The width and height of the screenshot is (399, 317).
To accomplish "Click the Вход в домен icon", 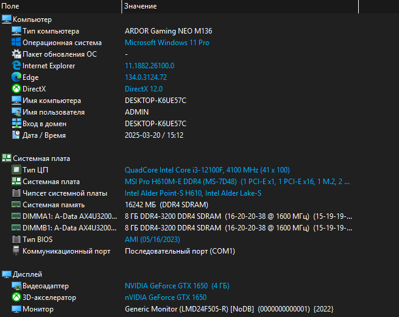I will point(16,124).
